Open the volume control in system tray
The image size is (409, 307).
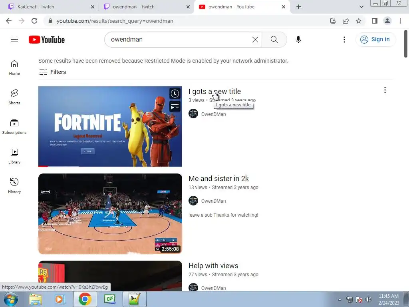(369, 299)
